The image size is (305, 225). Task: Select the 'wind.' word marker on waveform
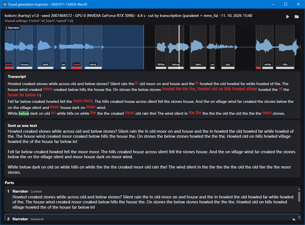[x=93, y=65]
